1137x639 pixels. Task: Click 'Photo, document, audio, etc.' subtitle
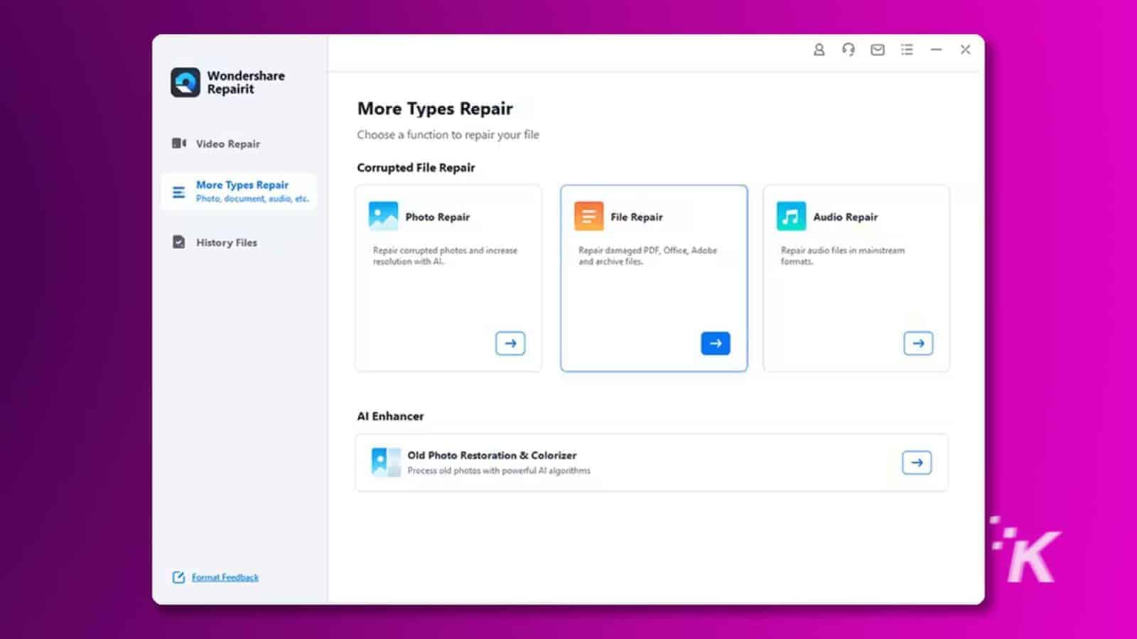click(x=252, y=199)
